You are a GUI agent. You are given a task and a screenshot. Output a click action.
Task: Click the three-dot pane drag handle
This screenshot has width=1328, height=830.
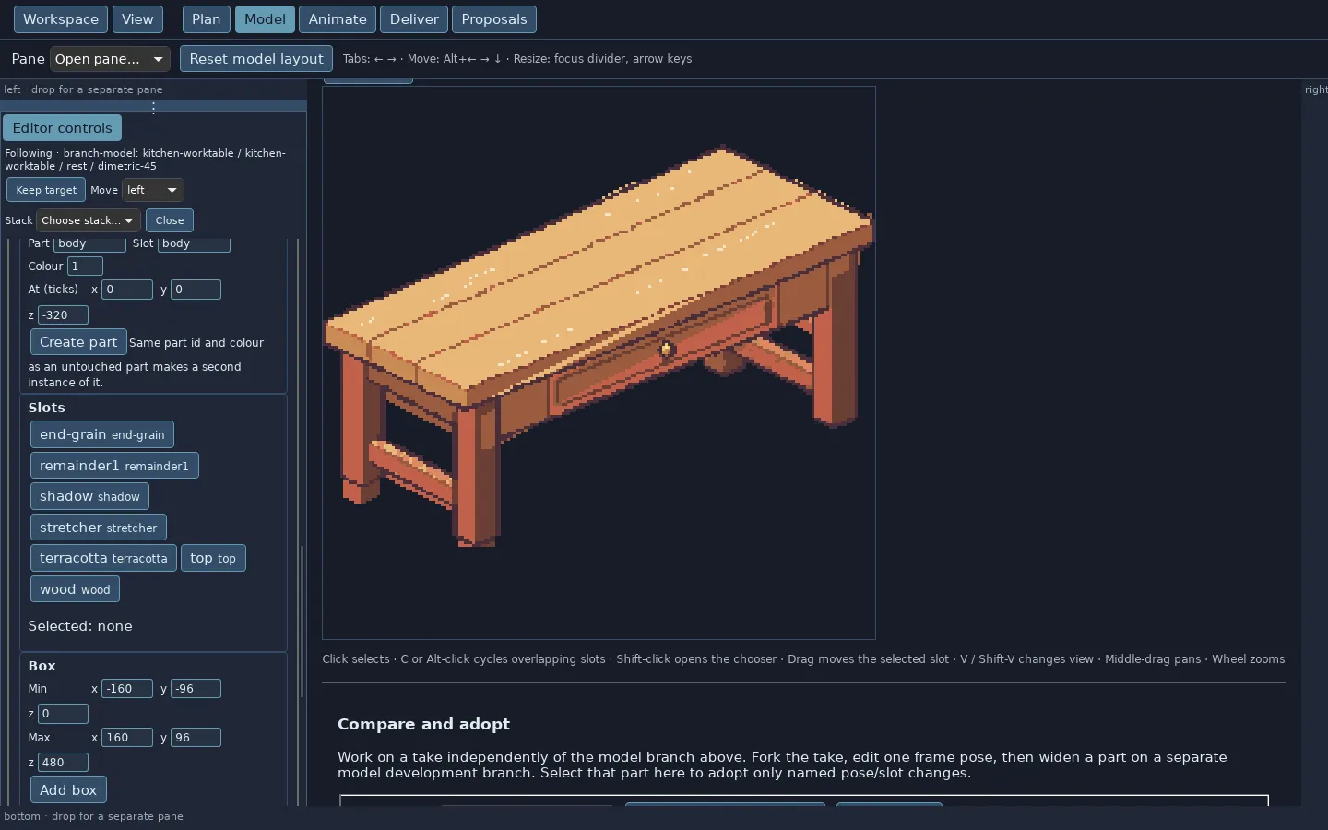coord(153,108)
